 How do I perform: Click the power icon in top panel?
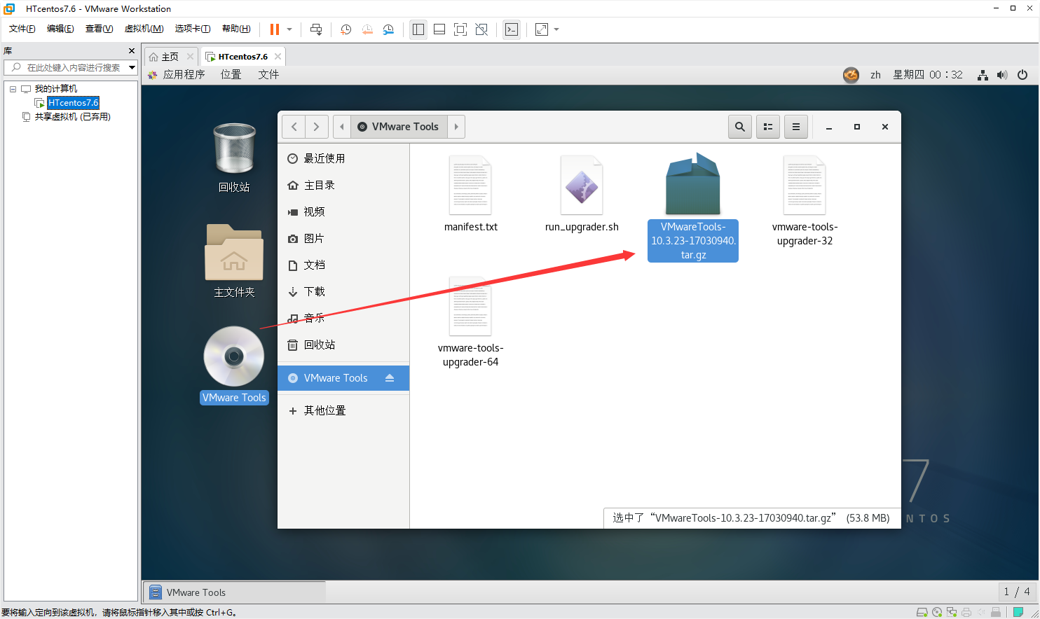[1022, 75]
